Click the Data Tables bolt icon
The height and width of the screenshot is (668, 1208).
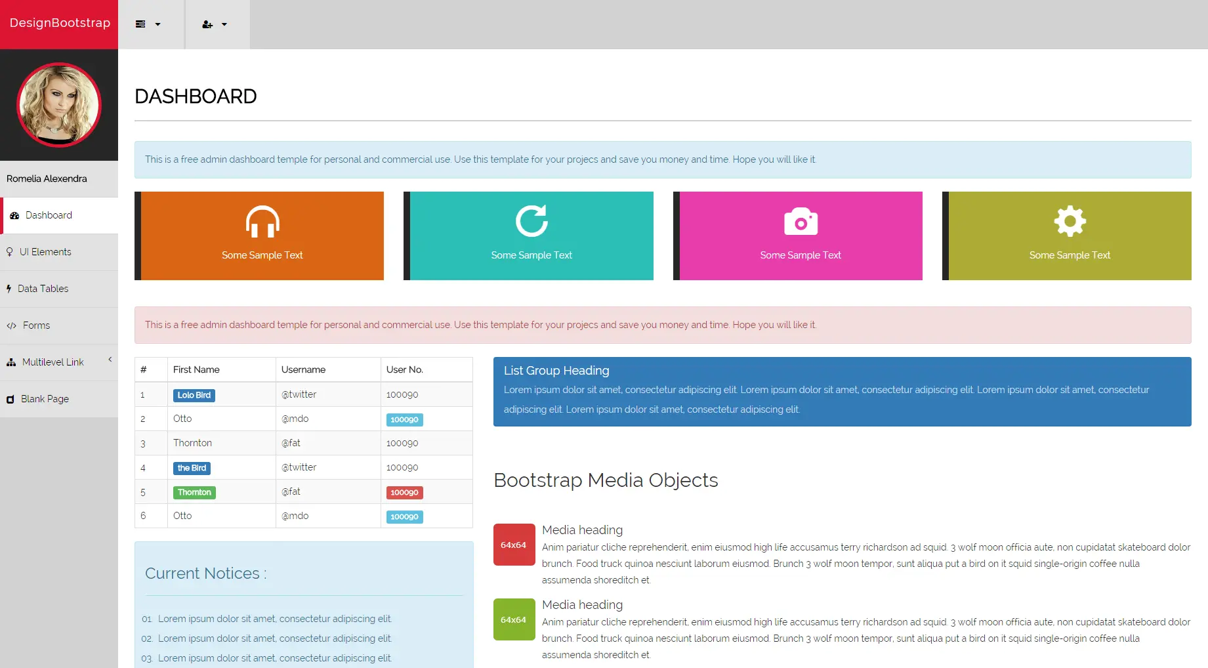point(9,289)
